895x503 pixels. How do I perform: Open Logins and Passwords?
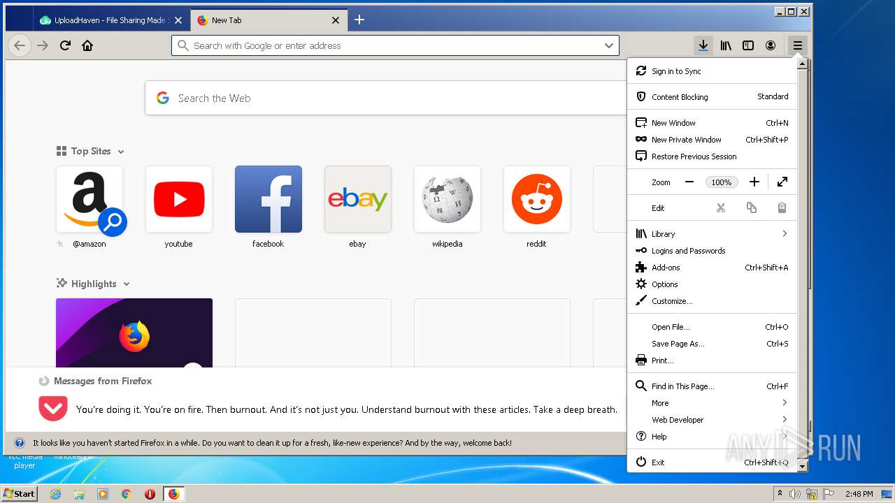click(712, 251)
